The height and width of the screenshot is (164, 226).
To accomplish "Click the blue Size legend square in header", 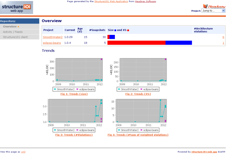I will [x=115, y=30].
